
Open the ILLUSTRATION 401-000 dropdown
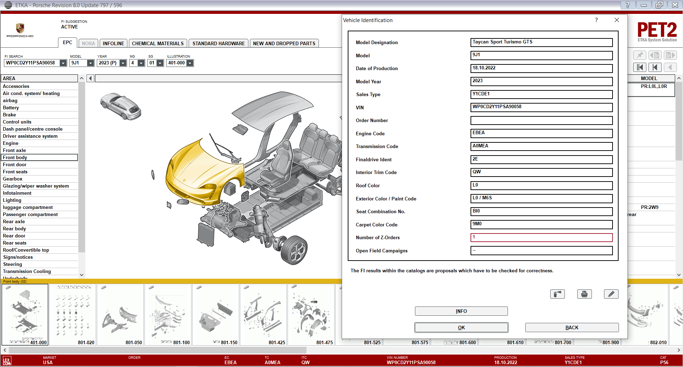(190, 63)
